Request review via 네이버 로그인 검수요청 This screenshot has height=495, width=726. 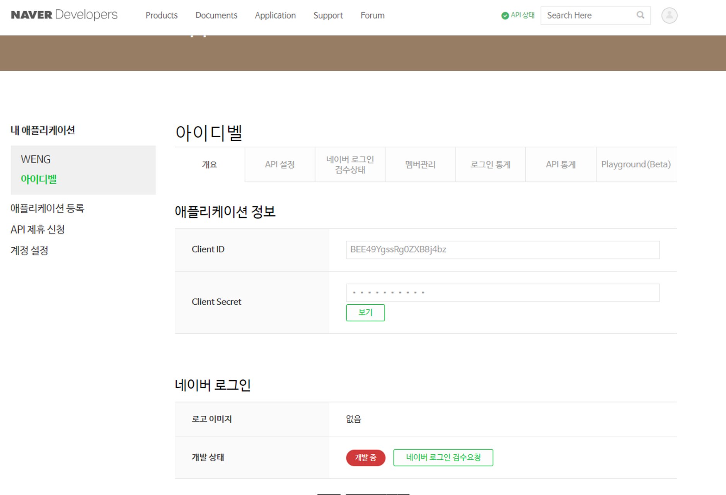point(443,458)
